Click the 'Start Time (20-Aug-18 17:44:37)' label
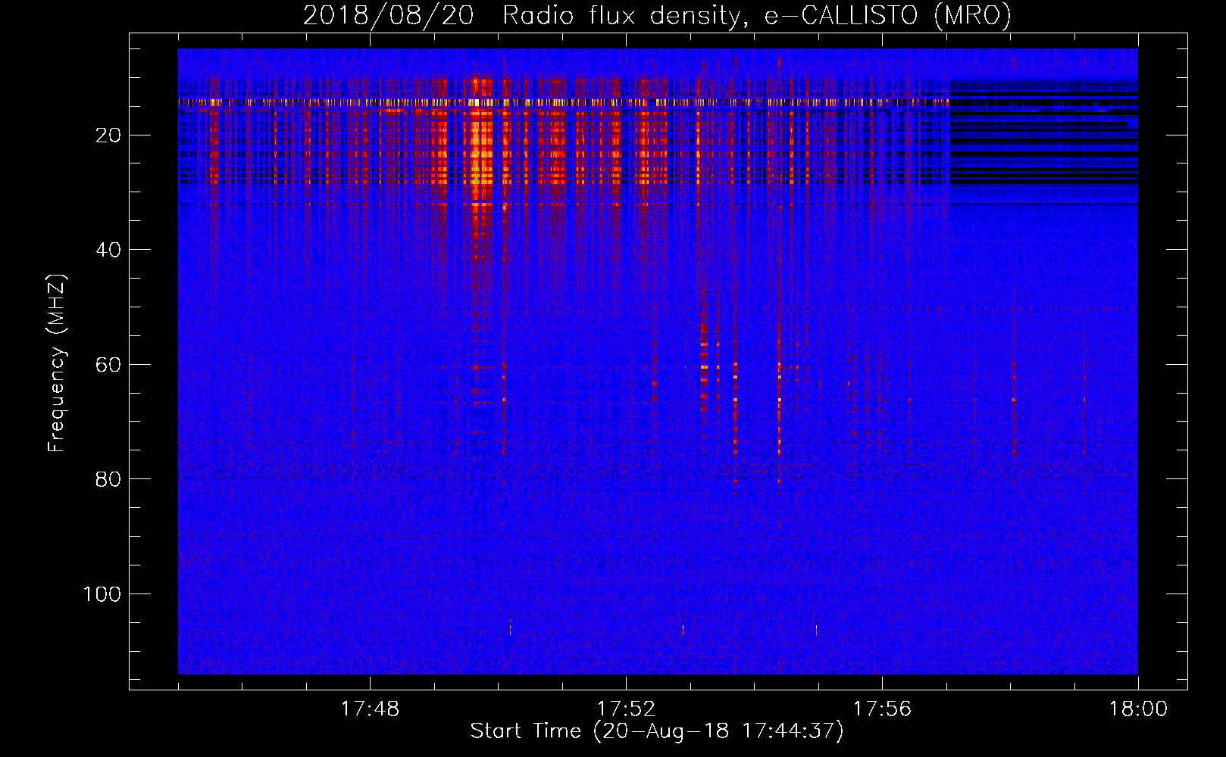 coord(657,731)
